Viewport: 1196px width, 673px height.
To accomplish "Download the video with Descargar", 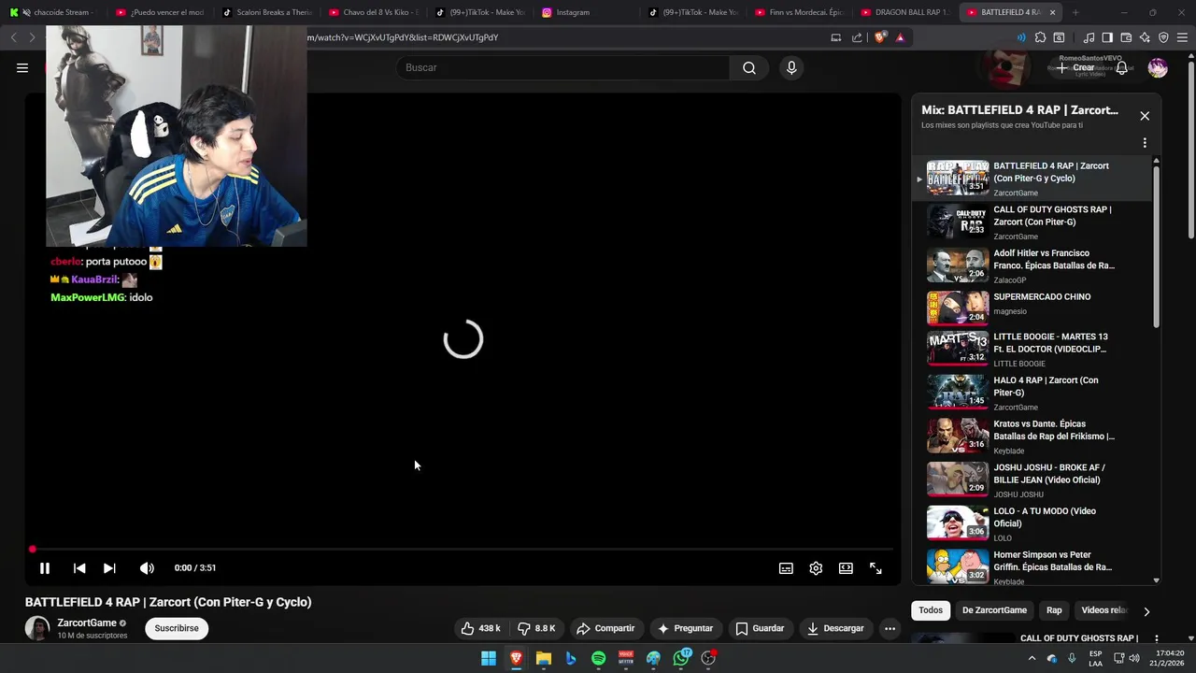I will tap(835, 628).
